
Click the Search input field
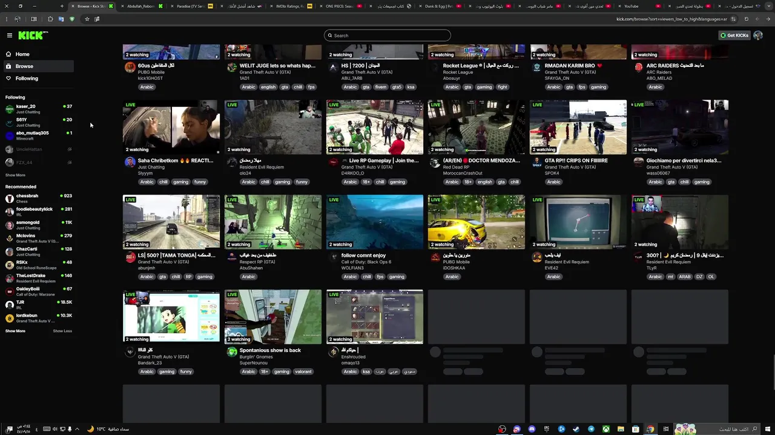click(387, 36)
